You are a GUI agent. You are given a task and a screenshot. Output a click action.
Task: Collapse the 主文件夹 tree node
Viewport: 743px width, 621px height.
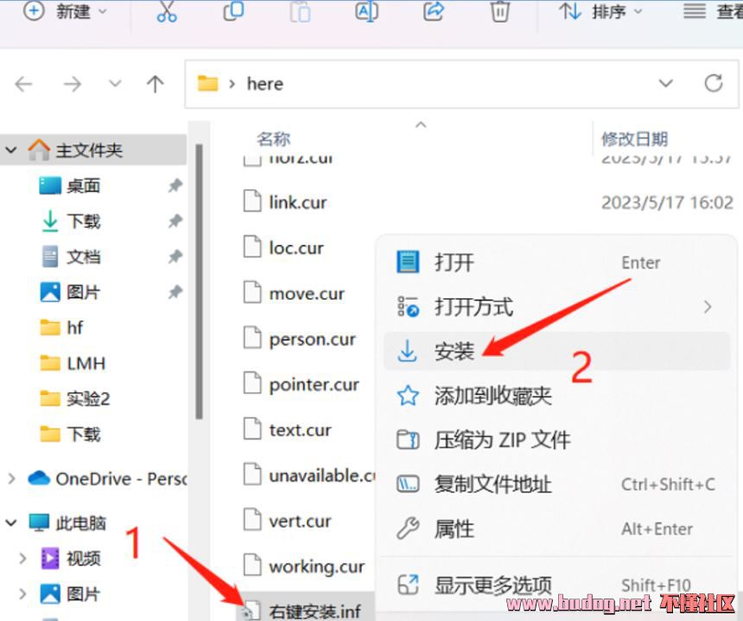click(x=11, y=150)
